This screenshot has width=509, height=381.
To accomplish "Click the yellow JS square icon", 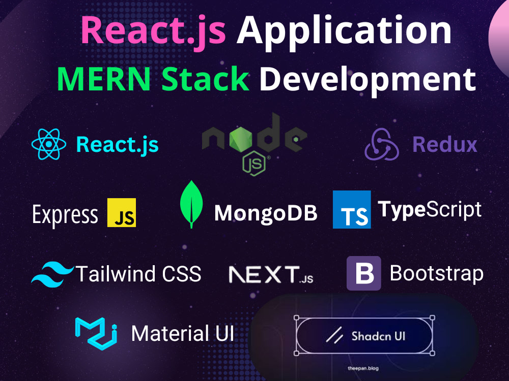I will coord(122,212).
